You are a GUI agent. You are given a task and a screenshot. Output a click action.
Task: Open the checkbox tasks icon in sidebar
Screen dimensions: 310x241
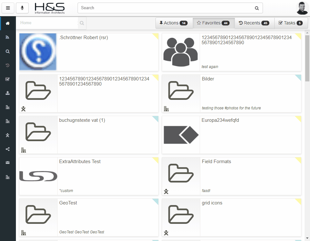[x=8, y=79]
